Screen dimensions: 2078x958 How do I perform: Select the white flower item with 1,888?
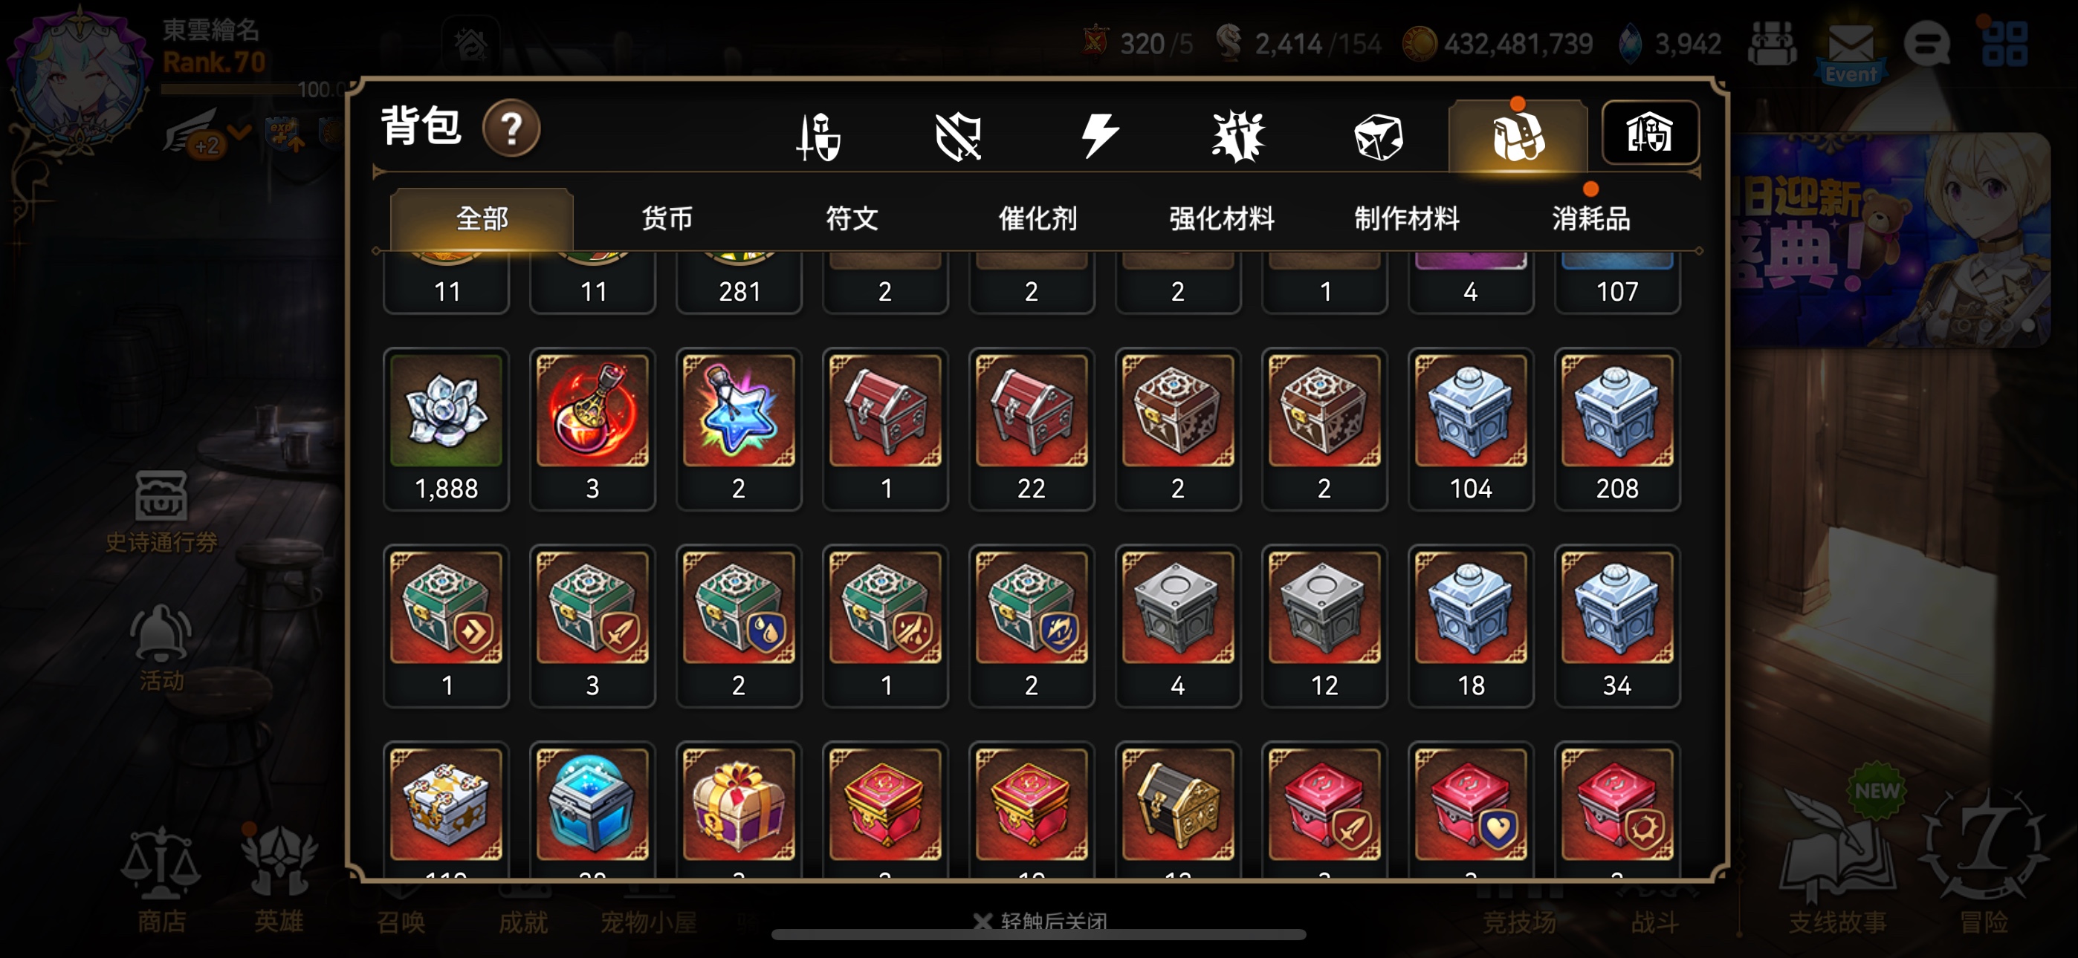pyautogui.click(x=446, y=429)
